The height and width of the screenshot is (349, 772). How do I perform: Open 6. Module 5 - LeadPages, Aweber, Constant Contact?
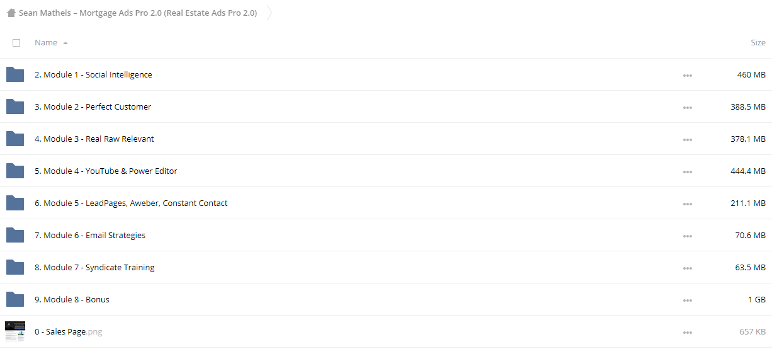tap(131, 203)
